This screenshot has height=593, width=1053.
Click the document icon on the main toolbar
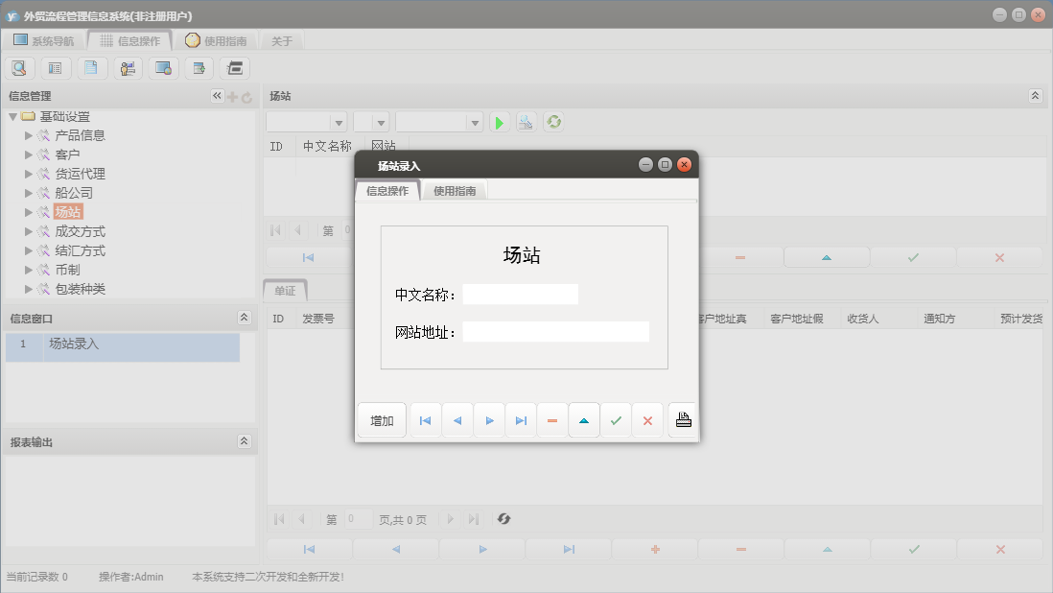pyautogui.click(x=91, y=67)
